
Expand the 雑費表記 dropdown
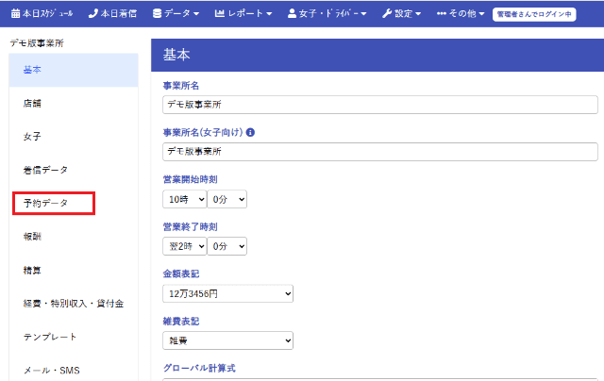point(228,340)
